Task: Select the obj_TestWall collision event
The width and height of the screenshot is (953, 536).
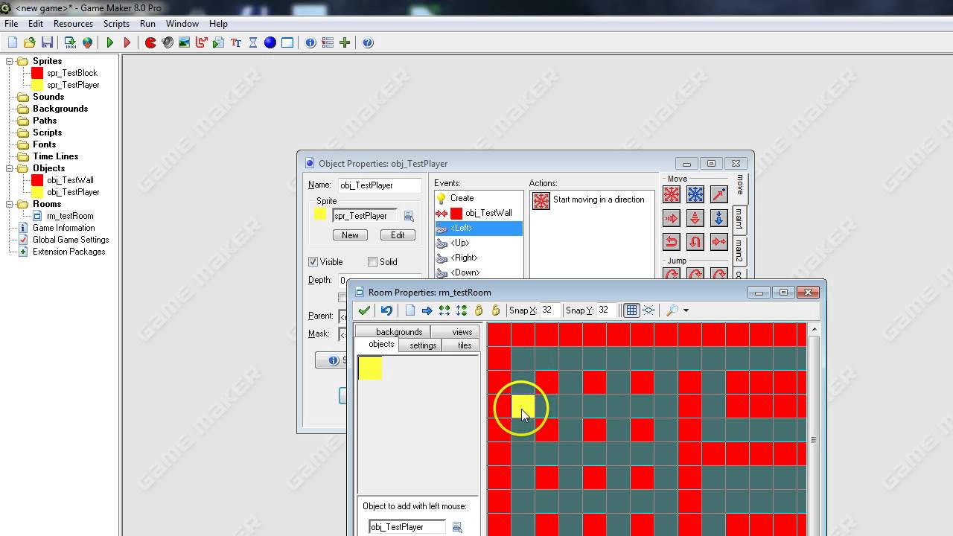Action: click(479, 213)
